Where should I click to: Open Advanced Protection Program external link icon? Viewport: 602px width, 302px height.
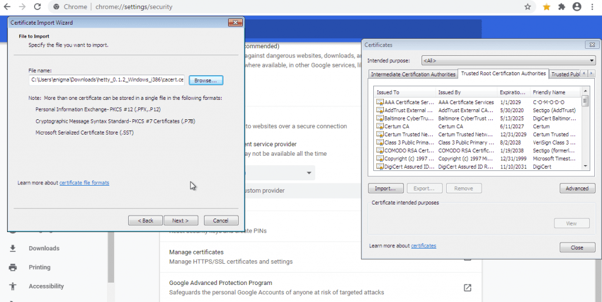tap(467, 287)
